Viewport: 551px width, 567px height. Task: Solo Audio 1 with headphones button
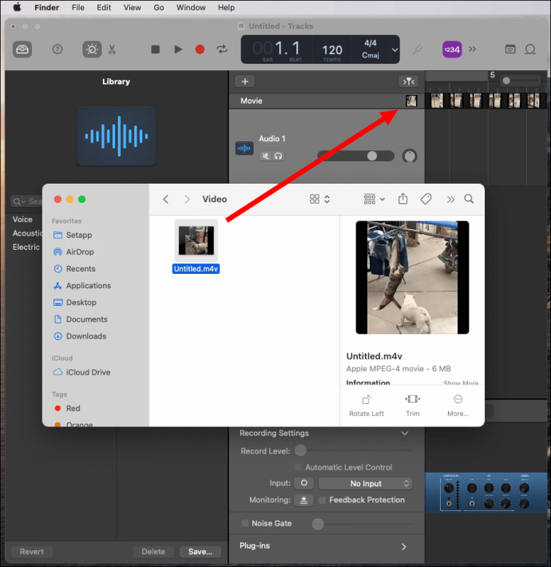pyautogui.click(x=278, y=156)
